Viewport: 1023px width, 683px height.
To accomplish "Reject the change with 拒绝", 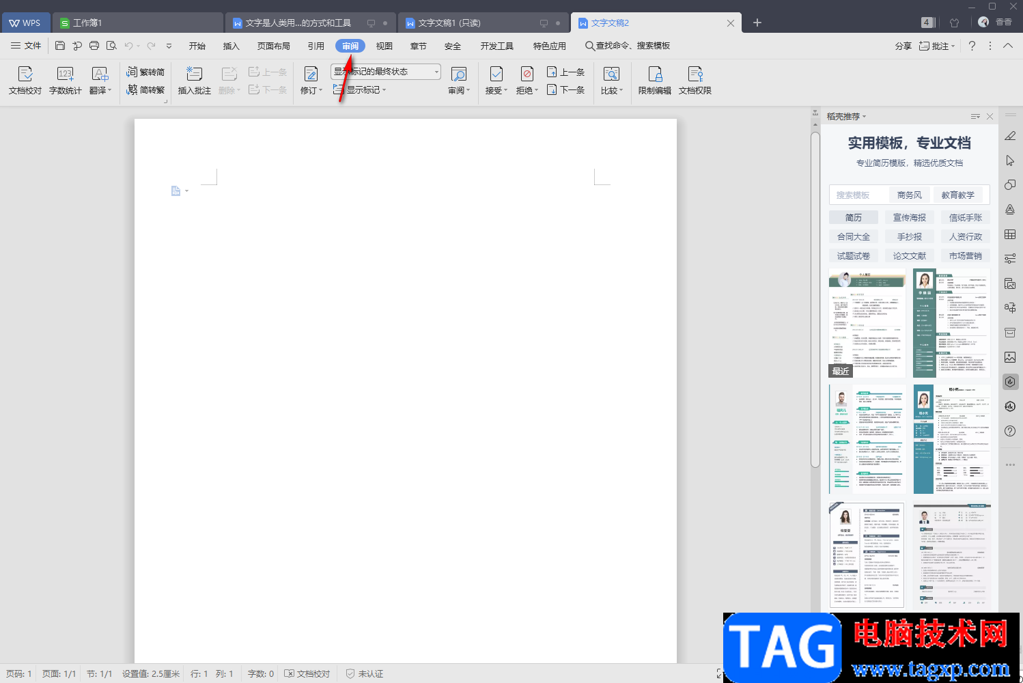I will 527,81.
